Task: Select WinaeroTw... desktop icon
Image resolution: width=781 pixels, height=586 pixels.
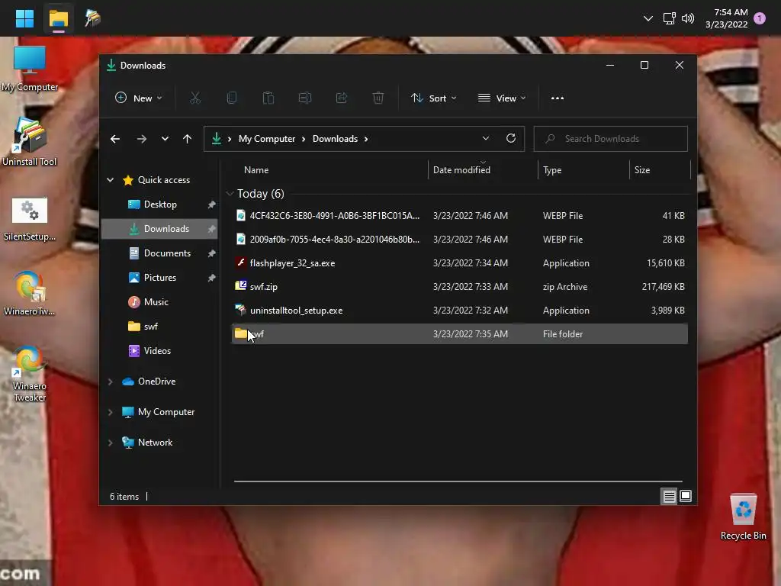Action: (30, 294)
